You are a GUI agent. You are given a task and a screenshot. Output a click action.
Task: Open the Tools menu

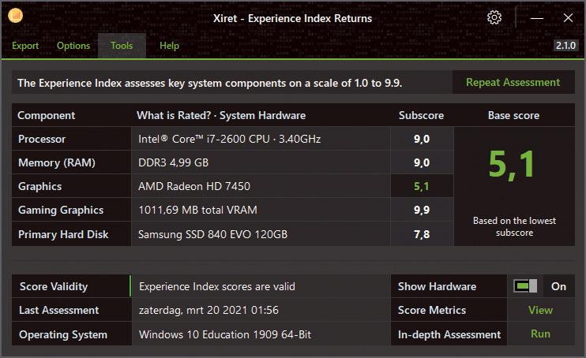122,46
